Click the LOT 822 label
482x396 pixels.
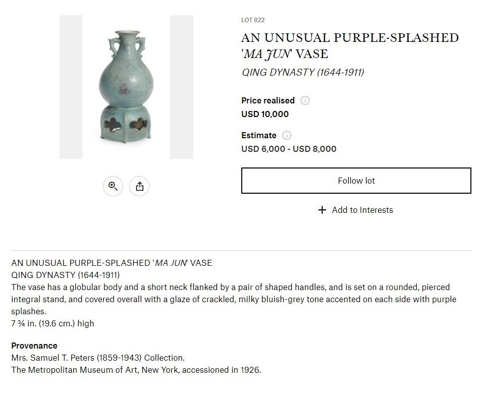pos(253,20)
